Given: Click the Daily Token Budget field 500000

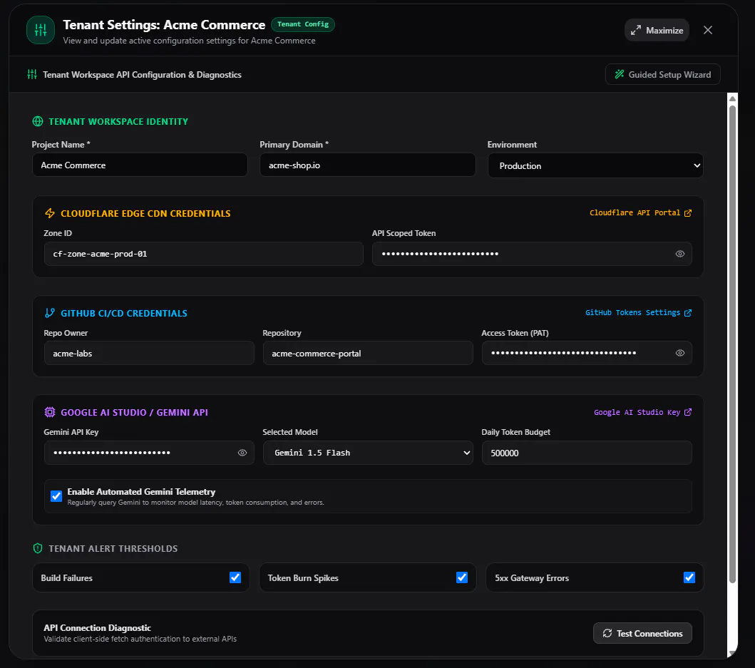Looking at the screenshot, I should pyautogui.click(x=587, y=453).
